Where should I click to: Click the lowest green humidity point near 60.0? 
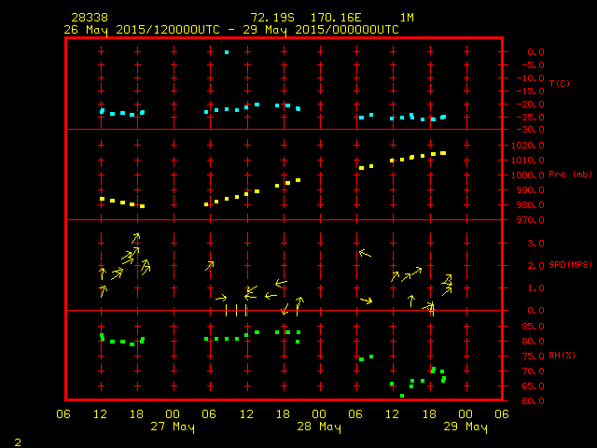pyautogui.click(x=402, y=396)
